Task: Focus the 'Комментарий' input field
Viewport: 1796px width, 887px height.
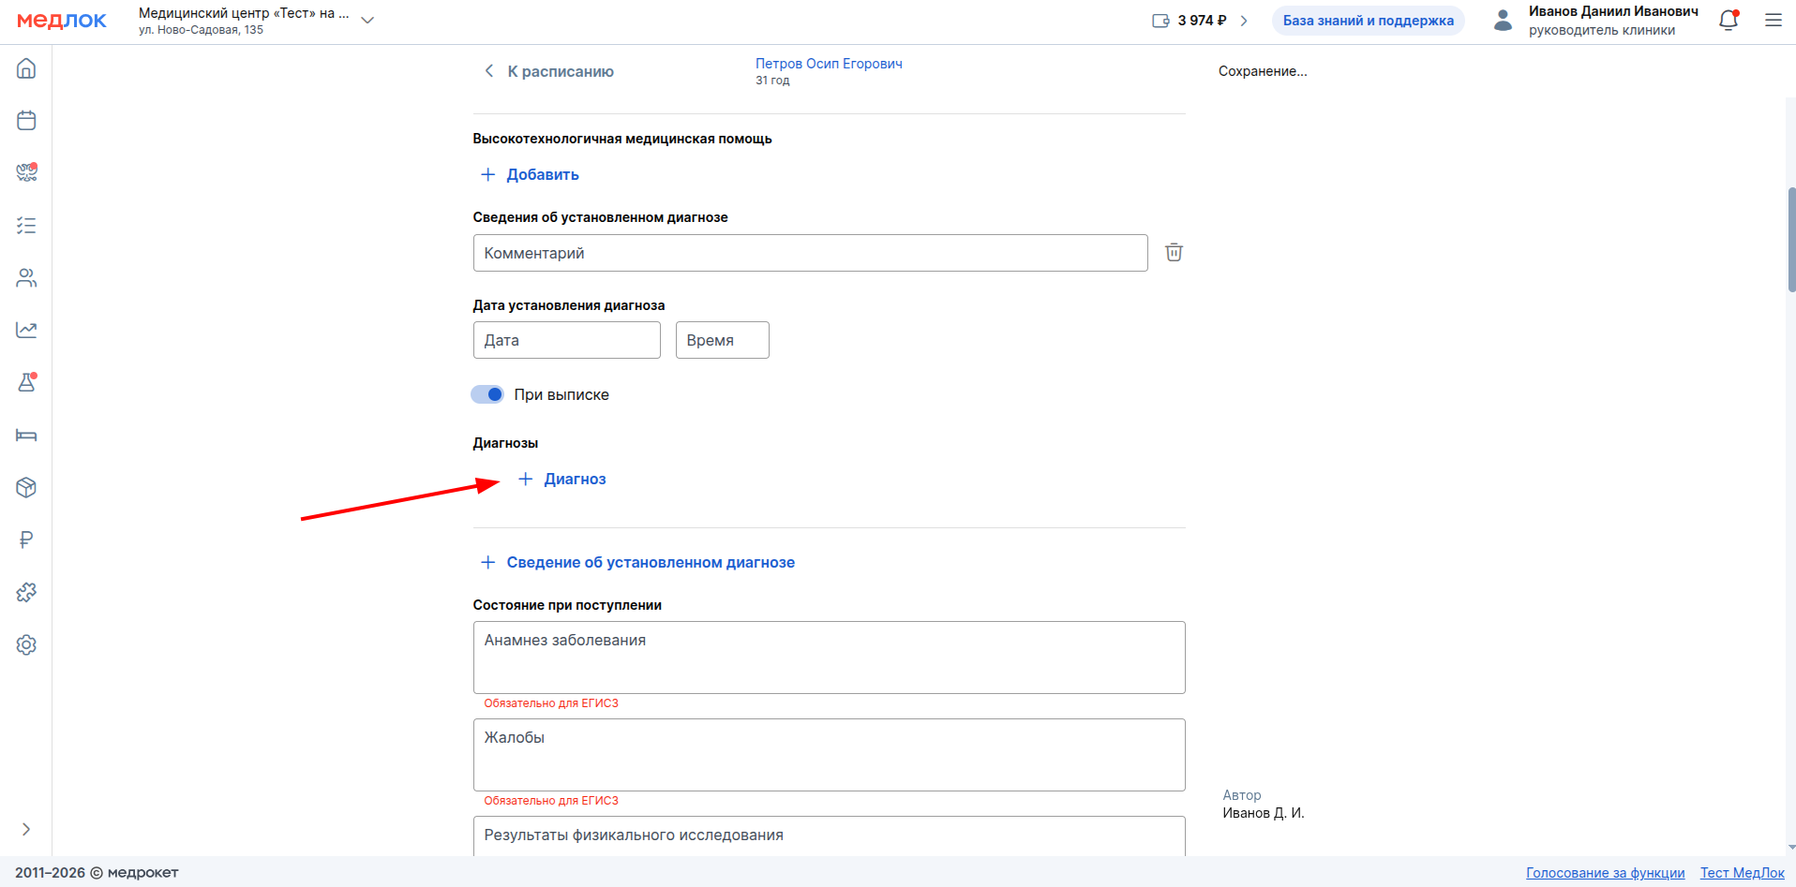Action: pyautogui.click(x=811, y=253)
